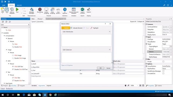Open the Output panel

tap(3, 88)
